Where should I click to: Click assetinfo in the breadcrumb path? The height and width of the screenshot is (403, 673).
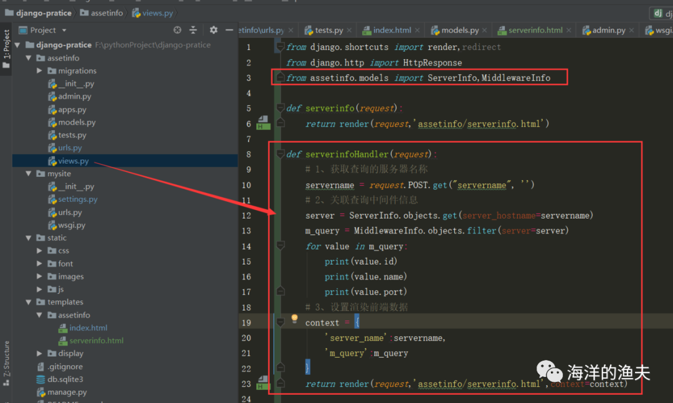(x=108, y=12)
